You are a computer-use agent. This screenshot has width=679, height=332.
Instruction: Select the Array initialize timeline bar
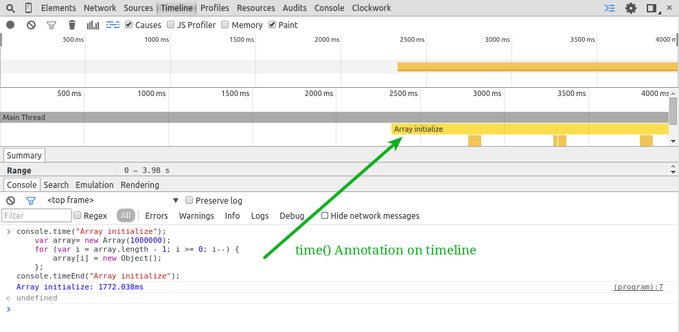point(529,129)
